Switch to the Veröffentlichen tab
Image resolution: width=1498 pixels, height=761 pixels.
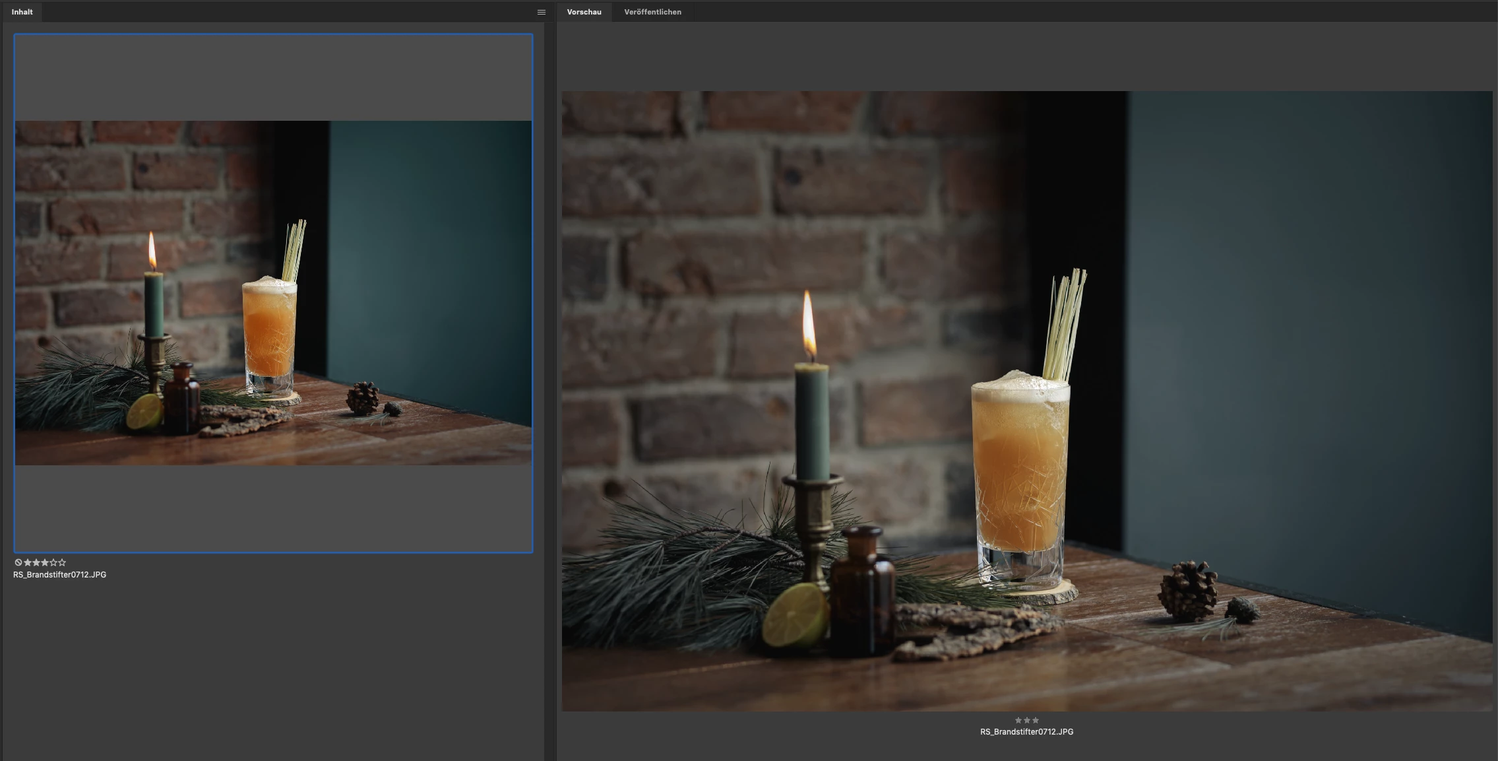[x=652, y=12]
